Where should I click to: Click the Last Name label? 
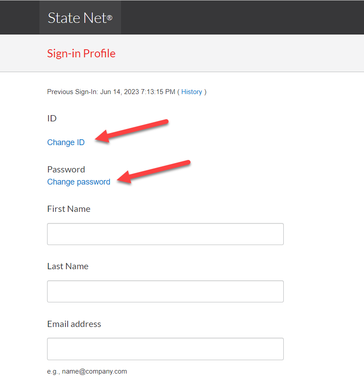point(68,266)
